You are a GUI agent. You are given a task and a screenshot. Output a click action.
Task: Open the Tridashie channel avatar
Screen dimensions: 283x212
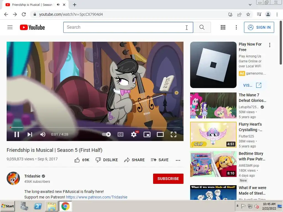coord(13,178)
